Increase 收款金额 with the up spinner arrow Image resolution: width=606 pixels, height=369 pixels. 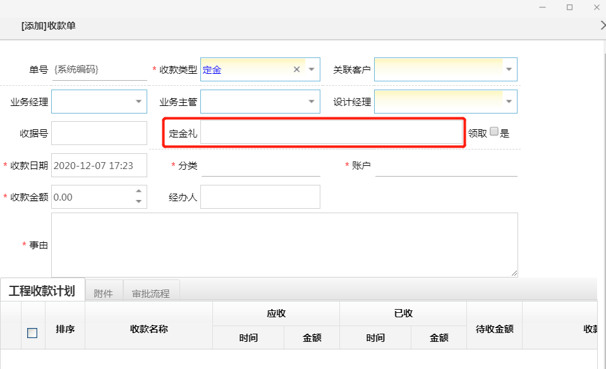coord(138,190)
